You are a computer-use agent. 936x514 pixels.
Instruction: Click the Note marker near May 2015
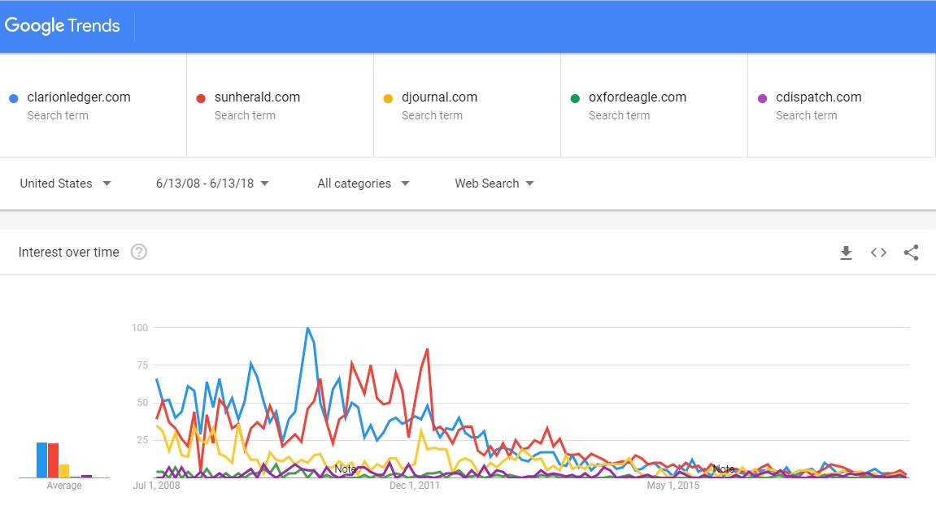point(723,469)
